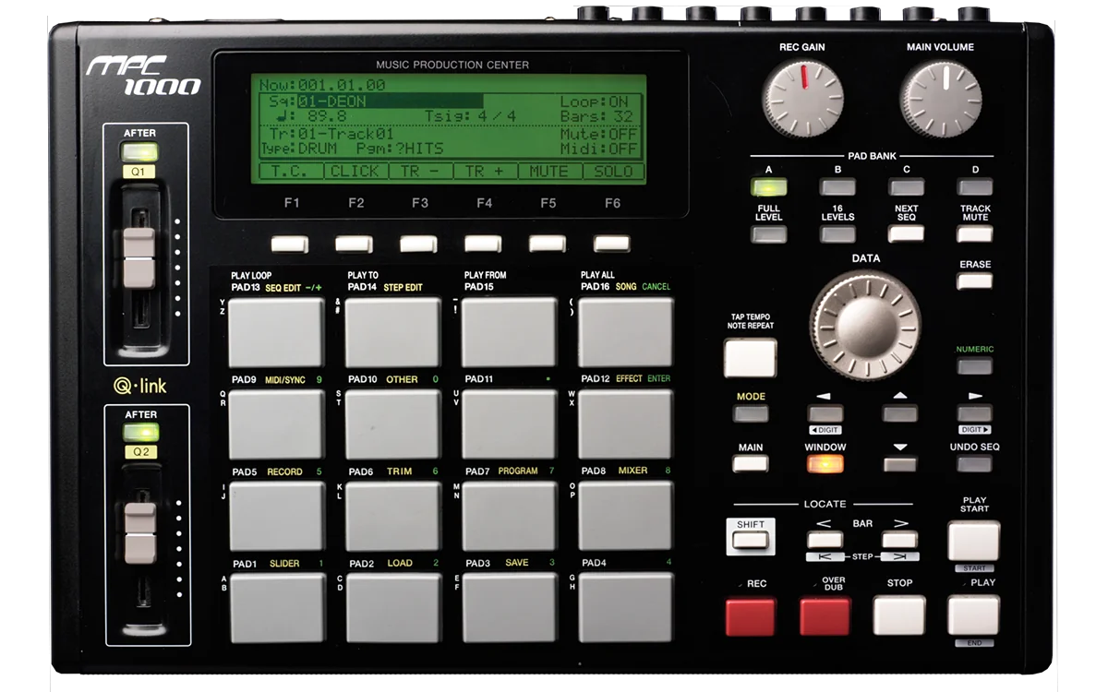
Task: Hit PAD13 labeled SEQ EDIT
Action: (x=277, y=331)
